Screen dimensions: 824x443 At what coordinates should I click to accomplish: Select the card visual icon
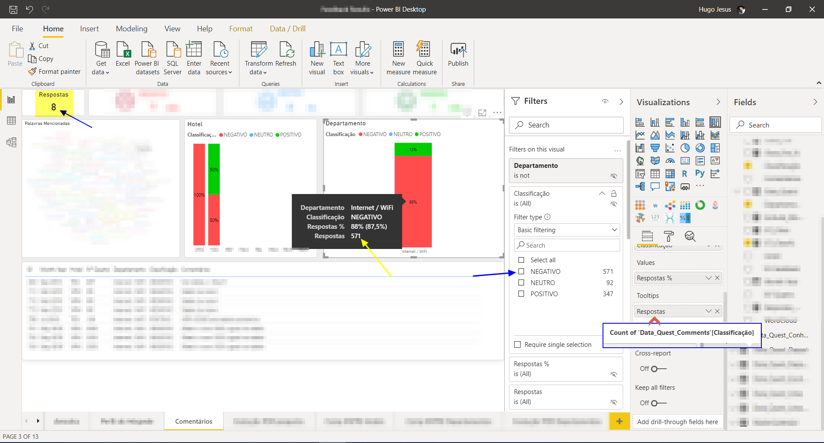(685, 161)
